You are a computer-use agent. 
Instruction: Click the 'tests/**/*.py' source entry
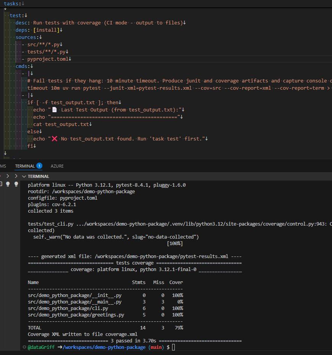(x=47, y=52)
